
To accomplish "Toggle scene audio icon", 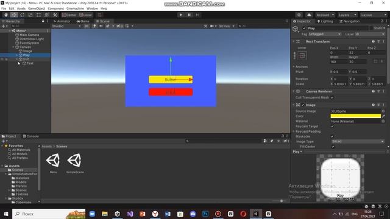I will [x=101, y=26].
